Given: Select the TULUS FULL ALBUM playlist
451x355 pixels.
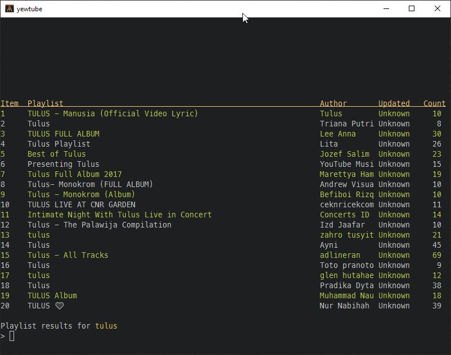Looking at the screenshot, I should pos(63,134).
